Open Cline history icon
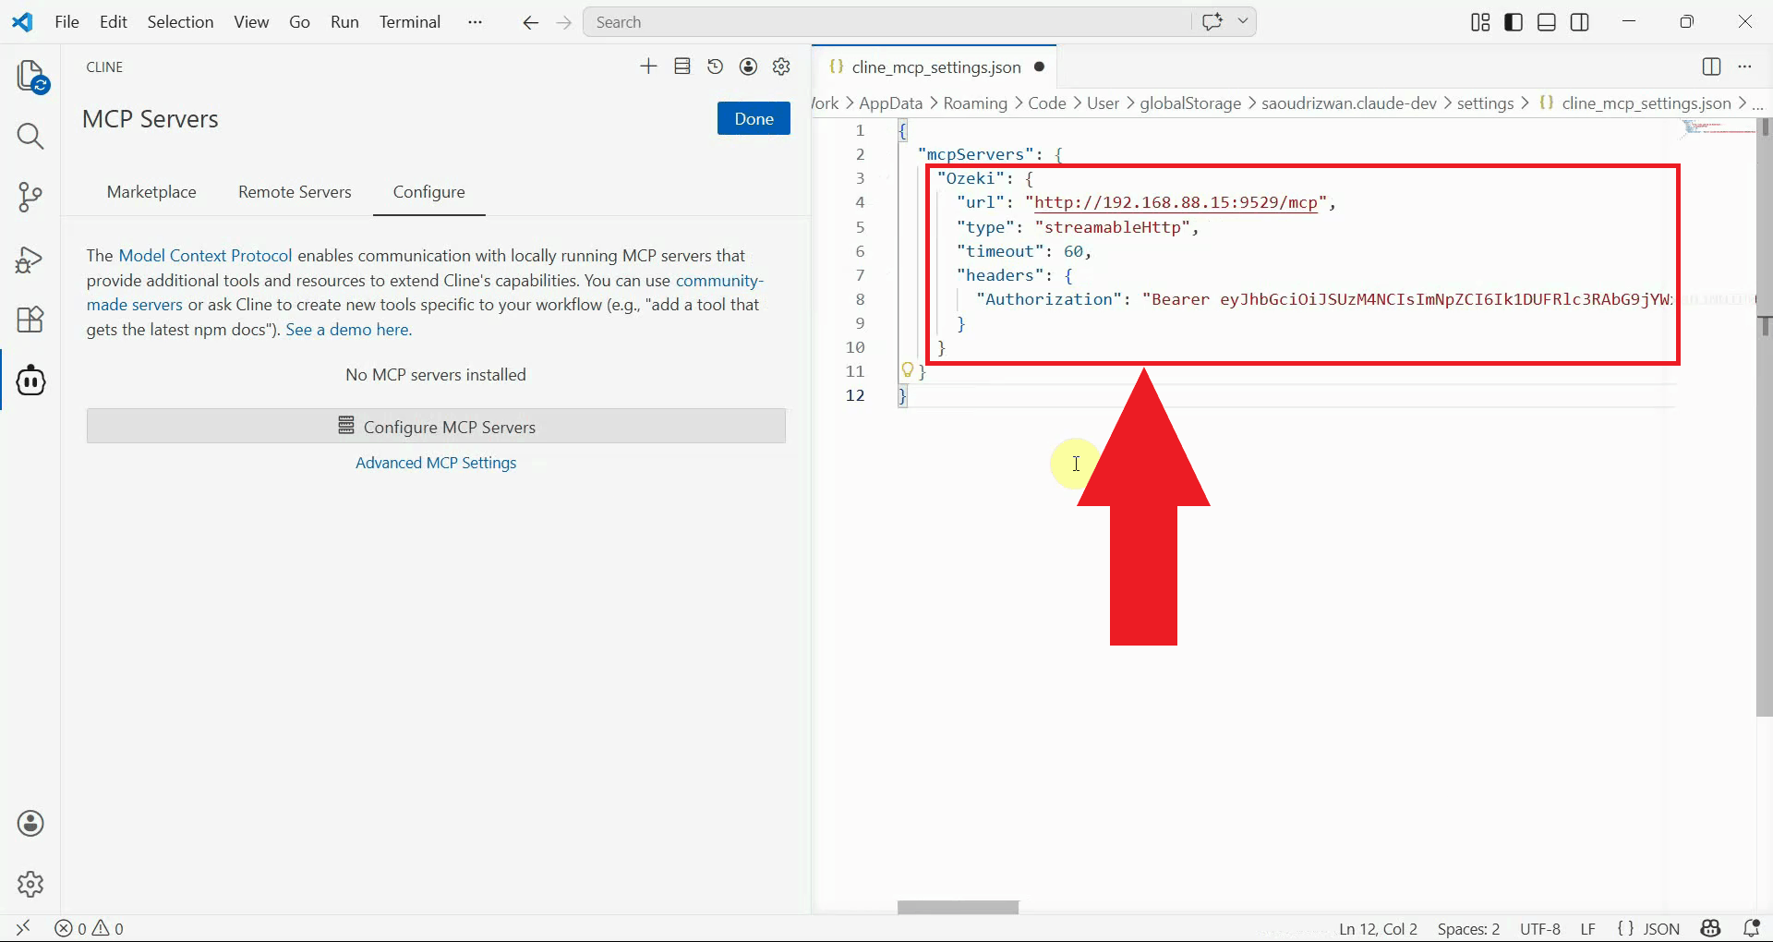This screenshot has width=1773, height=942. (x=716, y=66)
